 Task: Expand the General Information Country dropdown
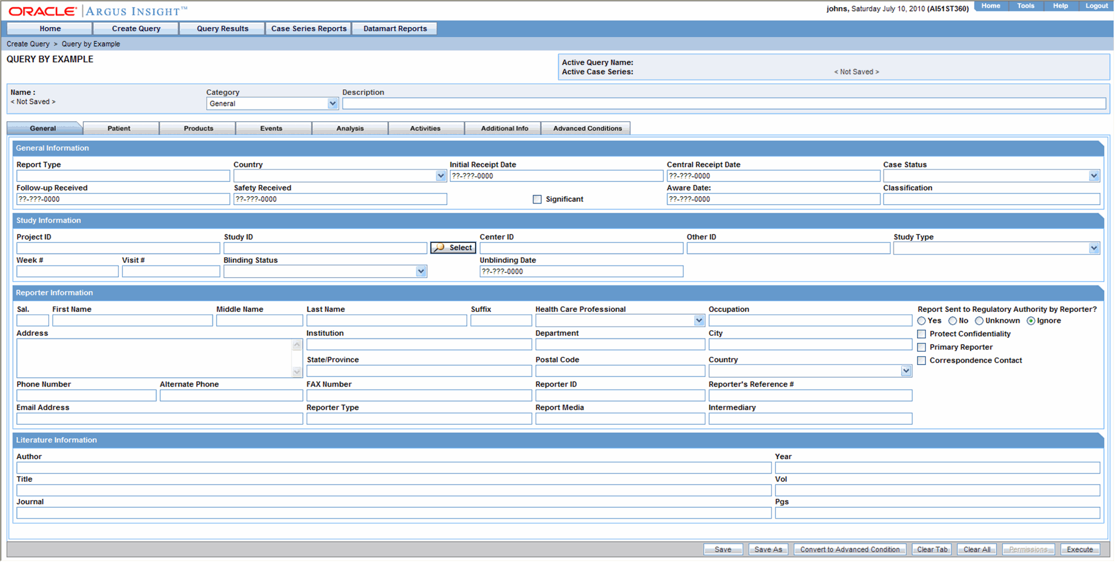click(440, 176)
